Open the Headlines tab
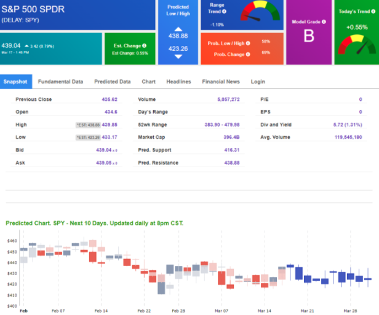Screen dimensions: 379x315 (x=178, y=82)
